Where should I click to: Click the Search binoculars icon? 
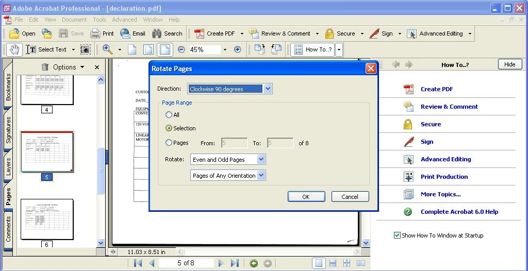[x=157, y=33]
